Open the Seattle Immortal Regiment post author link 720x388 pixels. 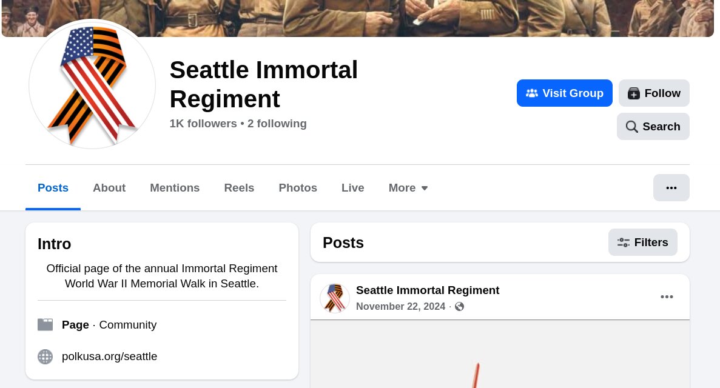pyautogui.click(x=428, y=290)
